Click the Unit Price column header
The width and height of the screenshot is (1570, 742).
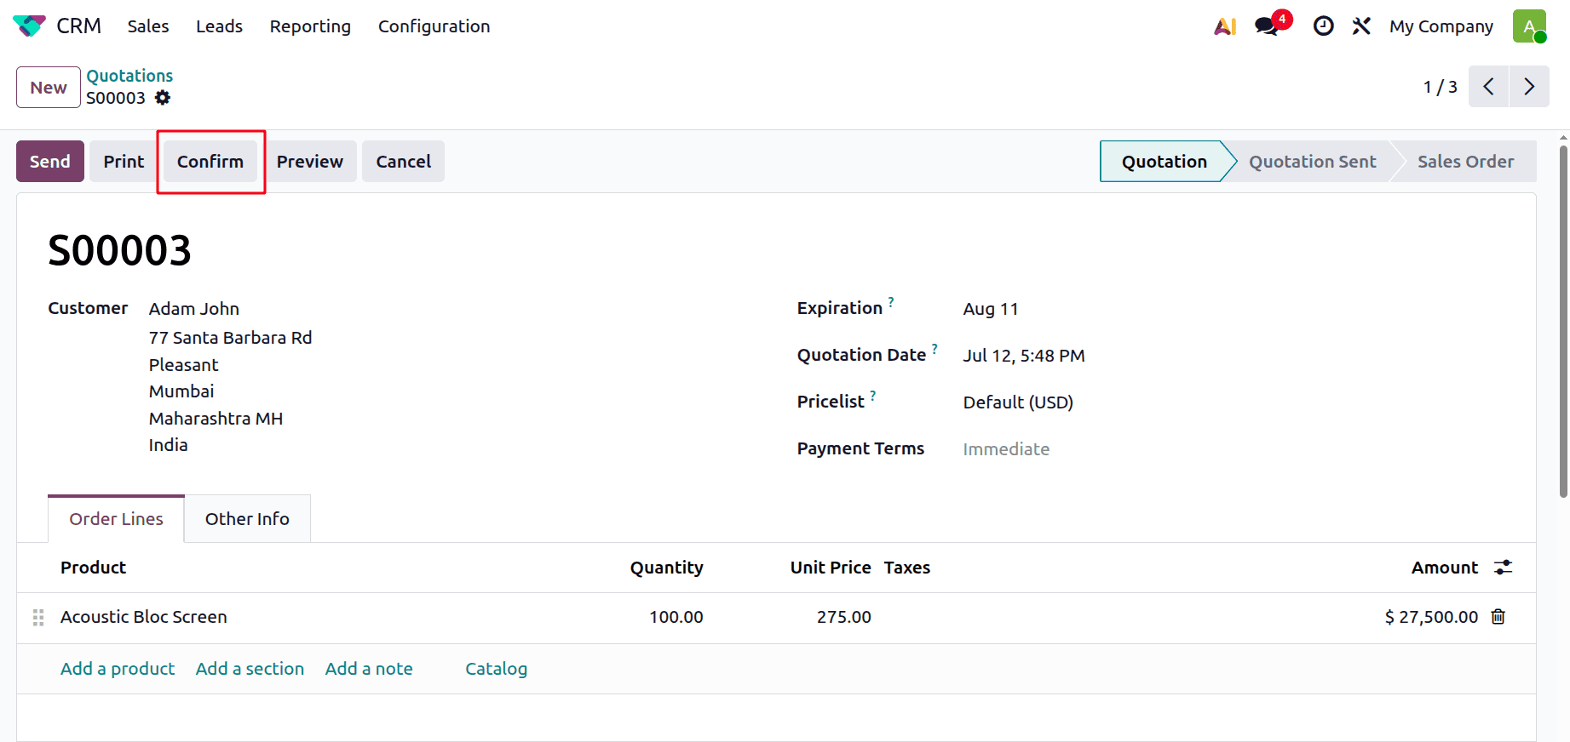pos(831,568)
